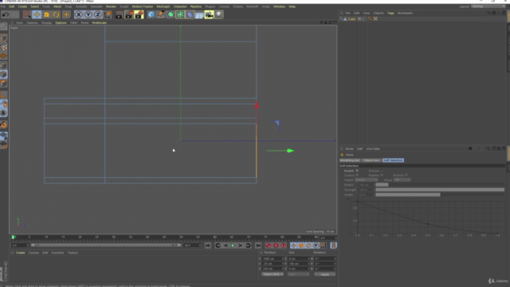
Task: Activate the Move tool in top toolbar
Action: [37, 14]
